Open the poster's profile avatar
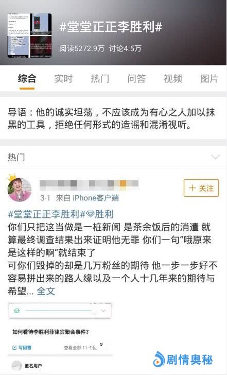The height and width of the screenshot is (375, 227). pyautogui.click(x=20, y=189)
